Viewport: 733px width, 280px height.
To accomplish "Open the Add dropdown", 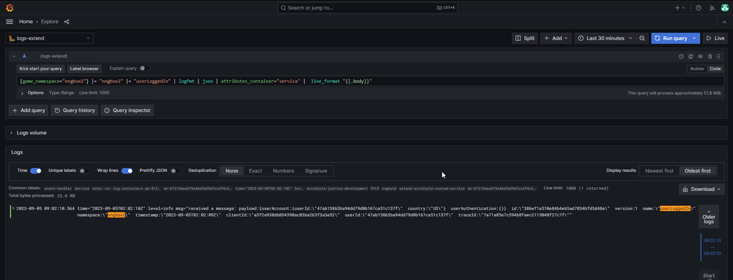I will (555, 38).
